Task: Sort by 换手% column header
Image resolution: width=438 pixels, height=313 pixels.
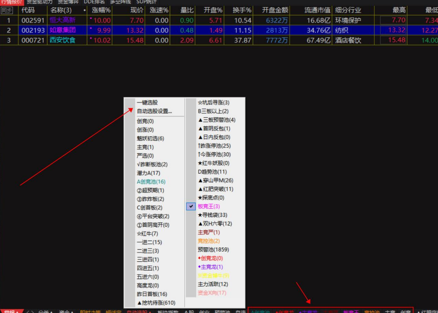Action: 242,10
